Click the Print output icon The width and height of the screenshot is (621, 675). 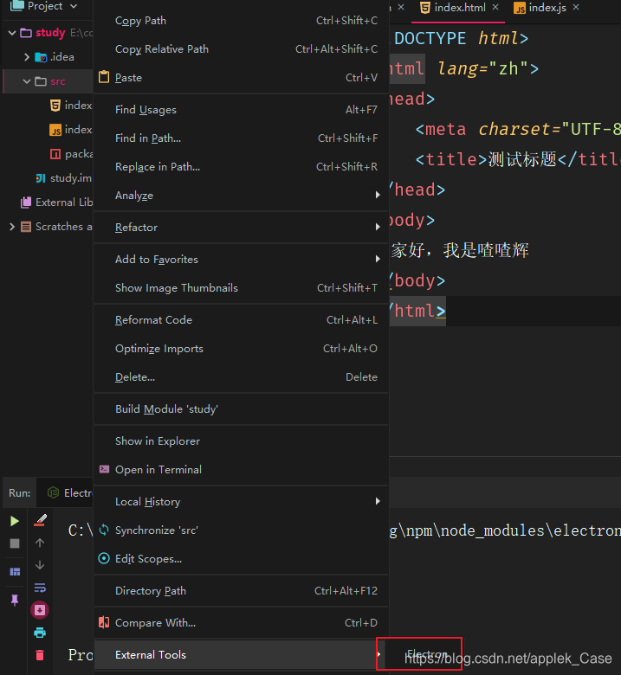pos(40,633)
